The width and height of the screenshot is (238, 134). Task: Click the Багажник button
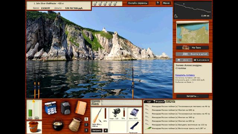[202, 60]
